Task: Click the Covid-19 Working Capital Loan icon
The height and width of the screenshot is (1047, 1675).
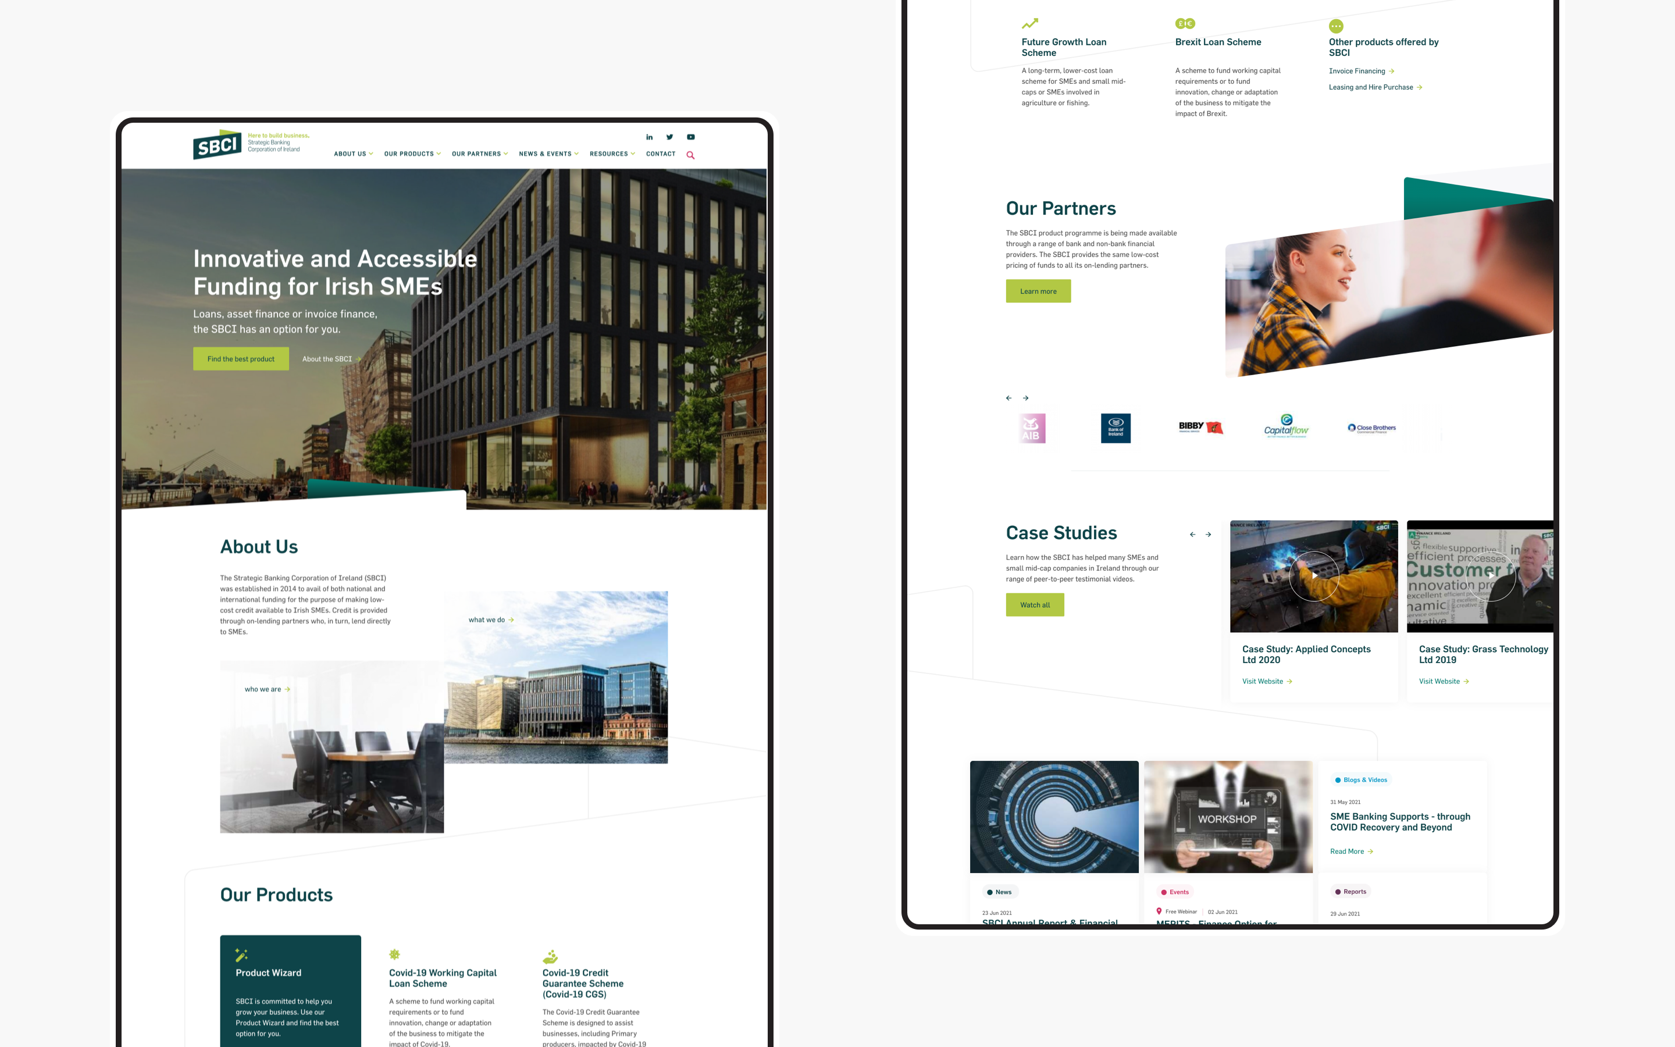Action: coord(394,954)
